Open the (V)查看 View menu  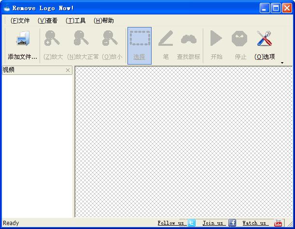[x=47, y=20]
